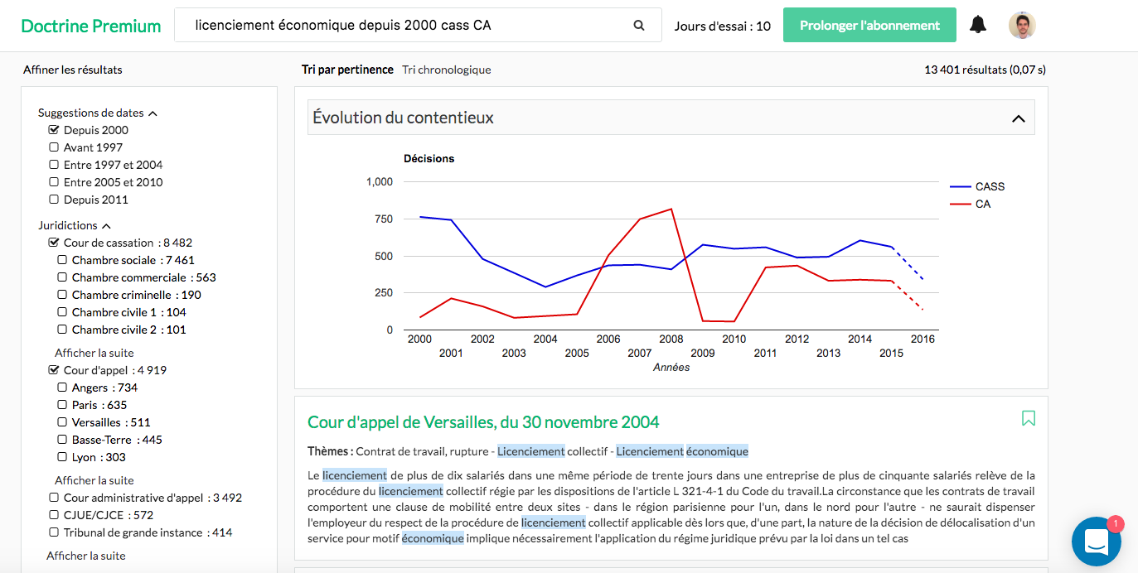The height and width of the screenshot is (573, 1138).
Task: Check Entre 2005 et 2010 filter
Action: point(54,182)
